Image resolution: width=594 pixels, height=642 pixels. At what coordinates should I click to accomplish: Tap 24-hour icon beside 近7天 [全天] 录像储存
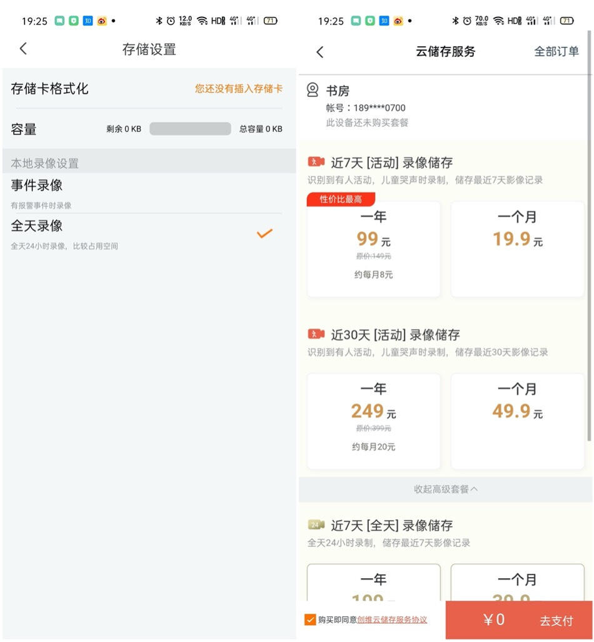point(316,524)
